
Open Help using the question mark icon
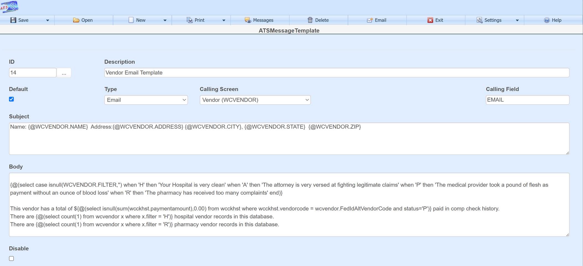point(547,20)
